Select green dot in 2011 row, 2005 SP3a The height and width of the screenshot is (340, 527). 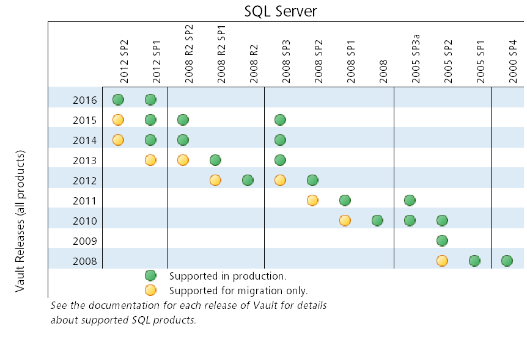coord(410,200)
